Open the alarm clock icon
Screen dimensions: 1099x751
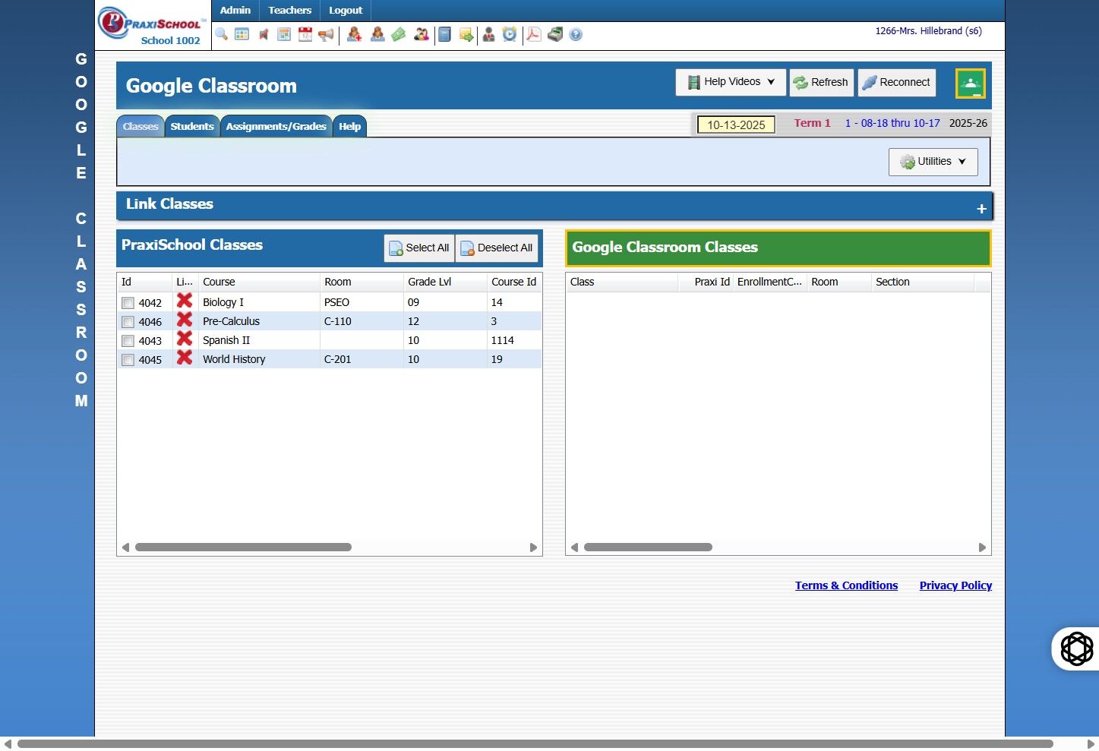pos(510,34)
